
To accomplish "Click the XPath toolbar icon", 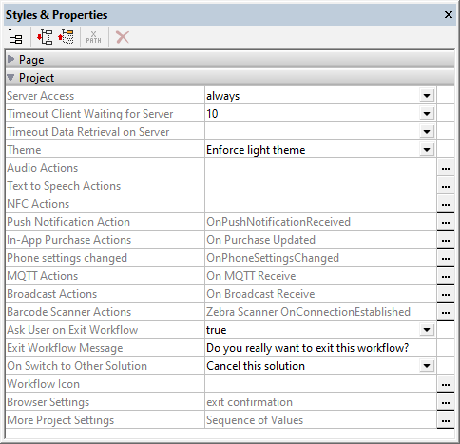I will [x=94, y=37].
